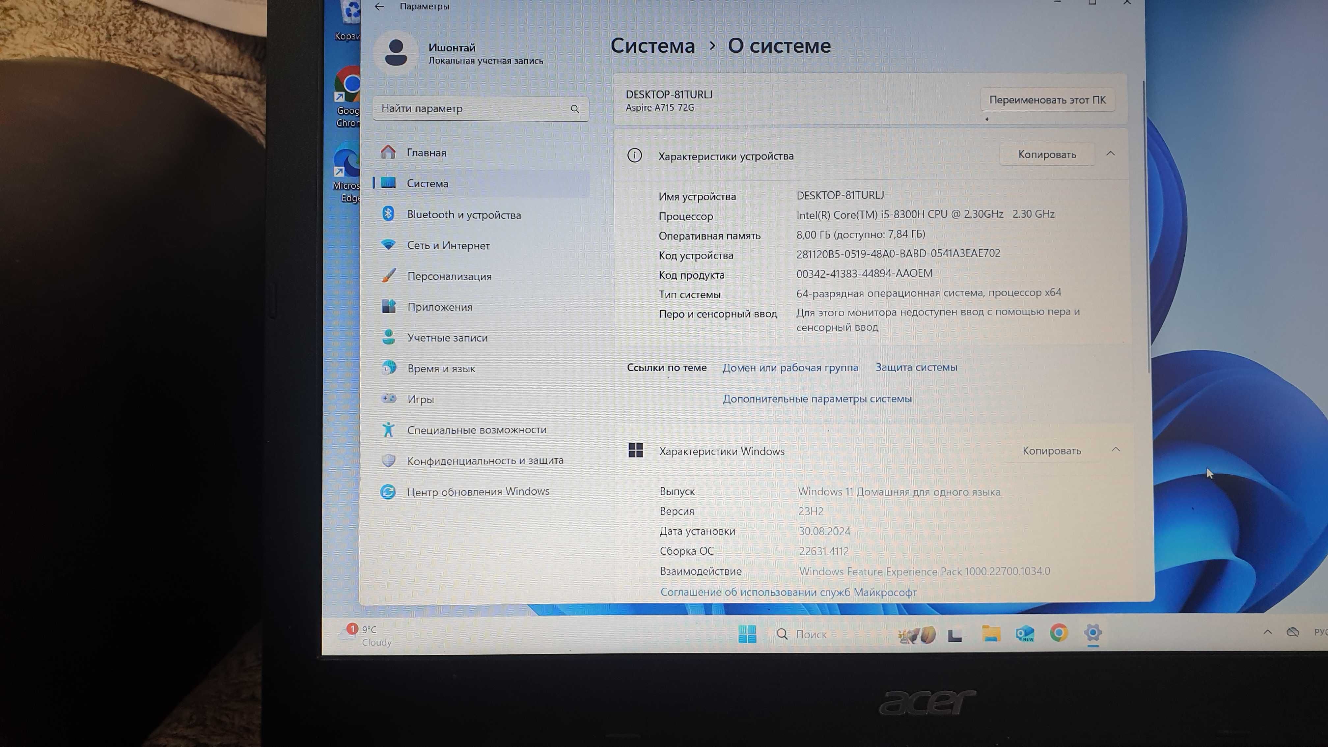Click Aspire A715-72G model text
Screen dimensions: 1328x747
pos(660,107)
